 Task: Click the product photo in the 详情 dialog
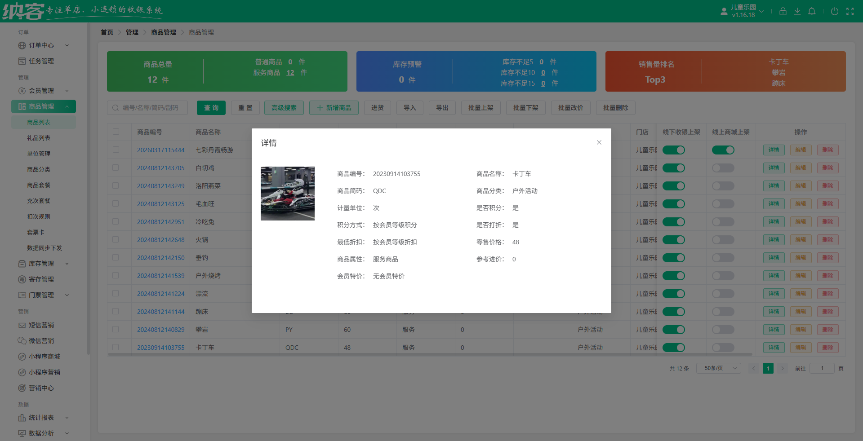pos(287,194)
